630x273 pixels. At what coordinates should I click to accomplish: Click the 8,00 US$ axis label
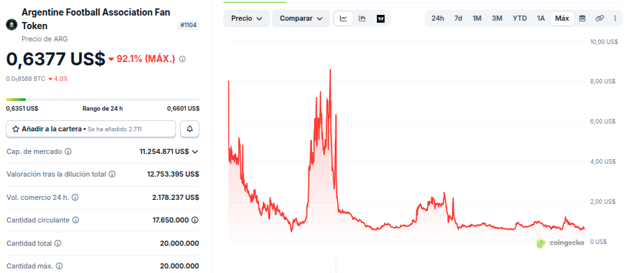[603, 82]
